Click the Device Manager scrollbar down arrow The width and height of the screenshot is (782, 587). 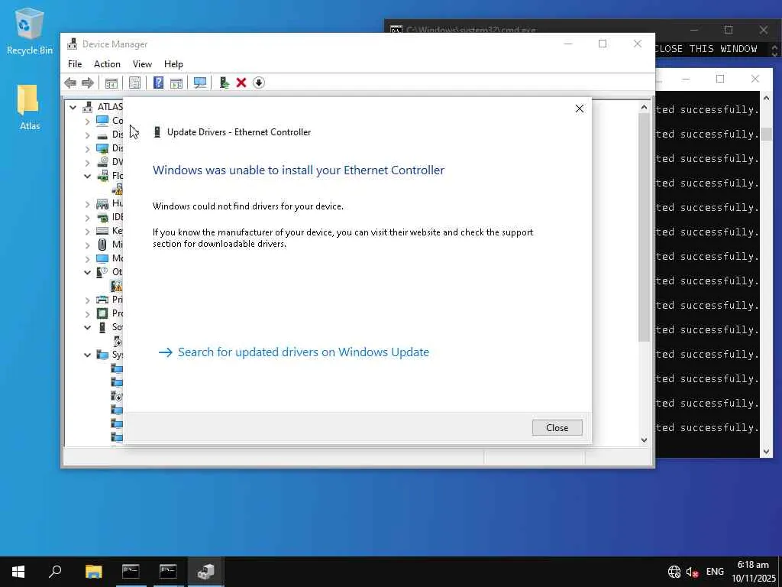point(644,440)
